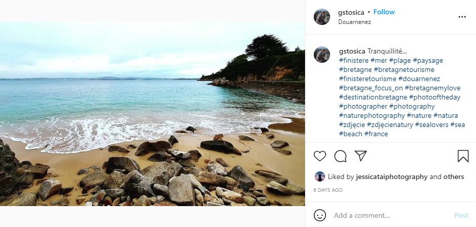
Task: Show the list of others who liked
Action: click(x=452, y=177)
